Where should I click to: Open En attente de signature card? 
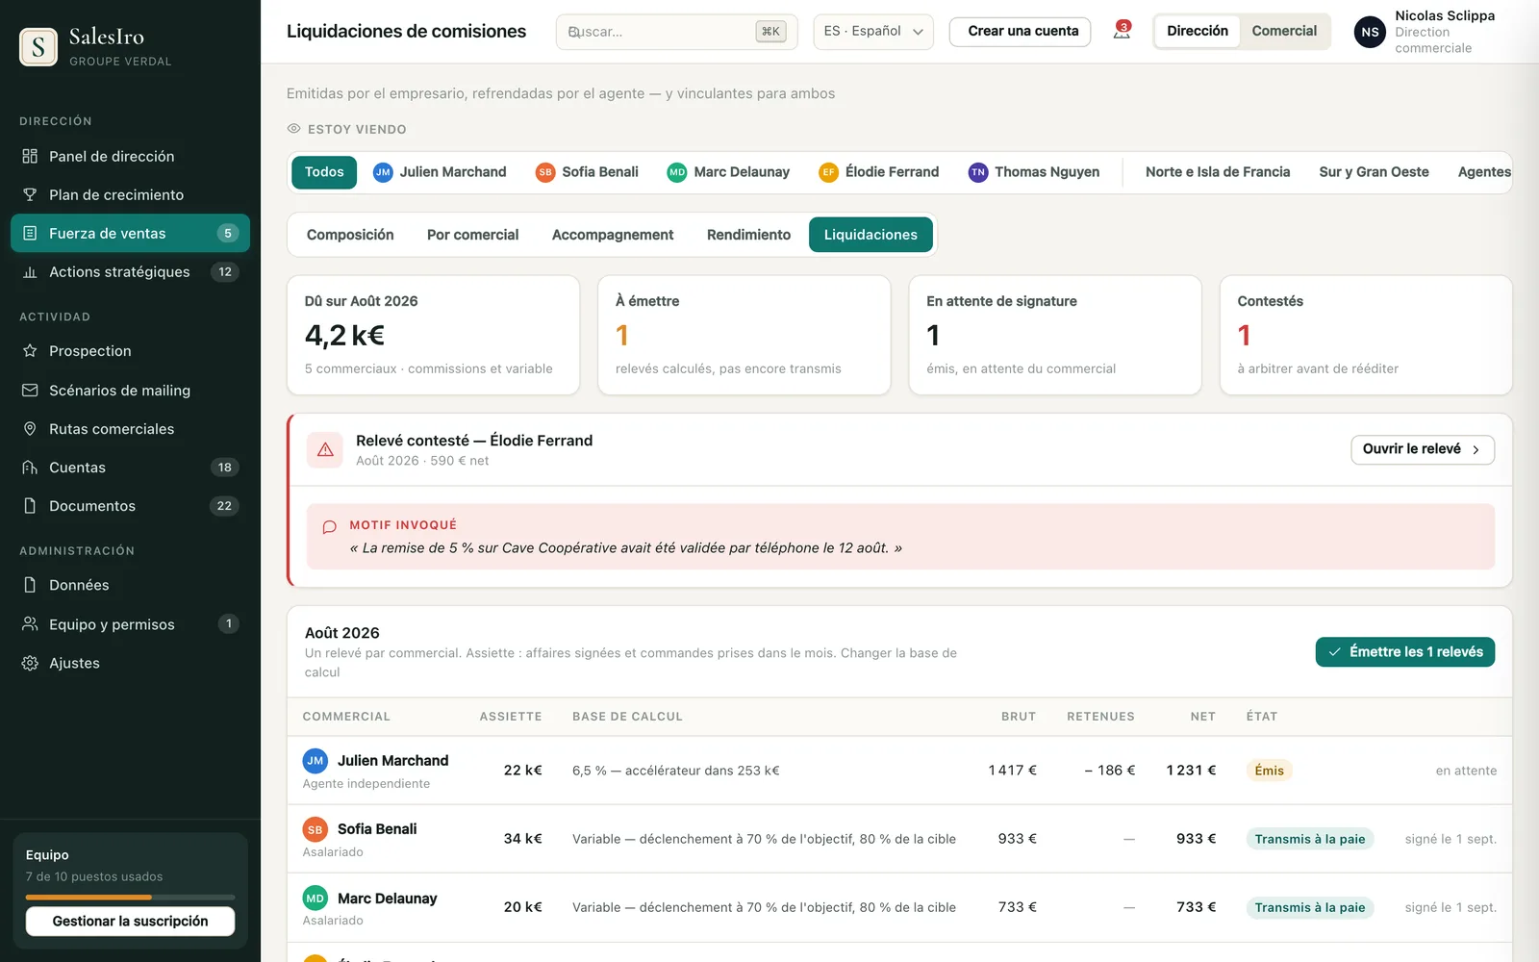coord(1055,335)
